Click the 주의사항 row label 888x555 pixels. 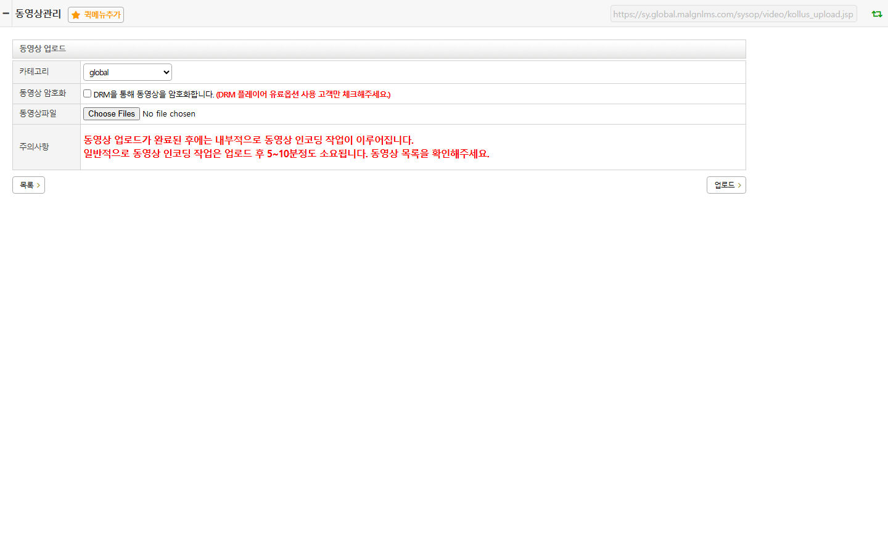[x=34, y=147]
